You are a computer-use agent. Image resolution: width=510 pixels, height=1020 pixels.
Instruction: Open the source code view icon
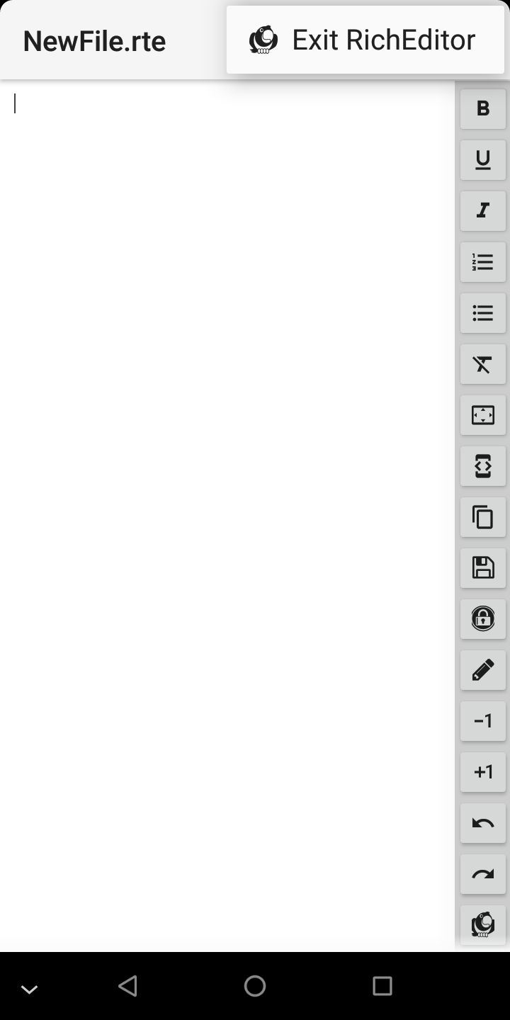point(483,466)
